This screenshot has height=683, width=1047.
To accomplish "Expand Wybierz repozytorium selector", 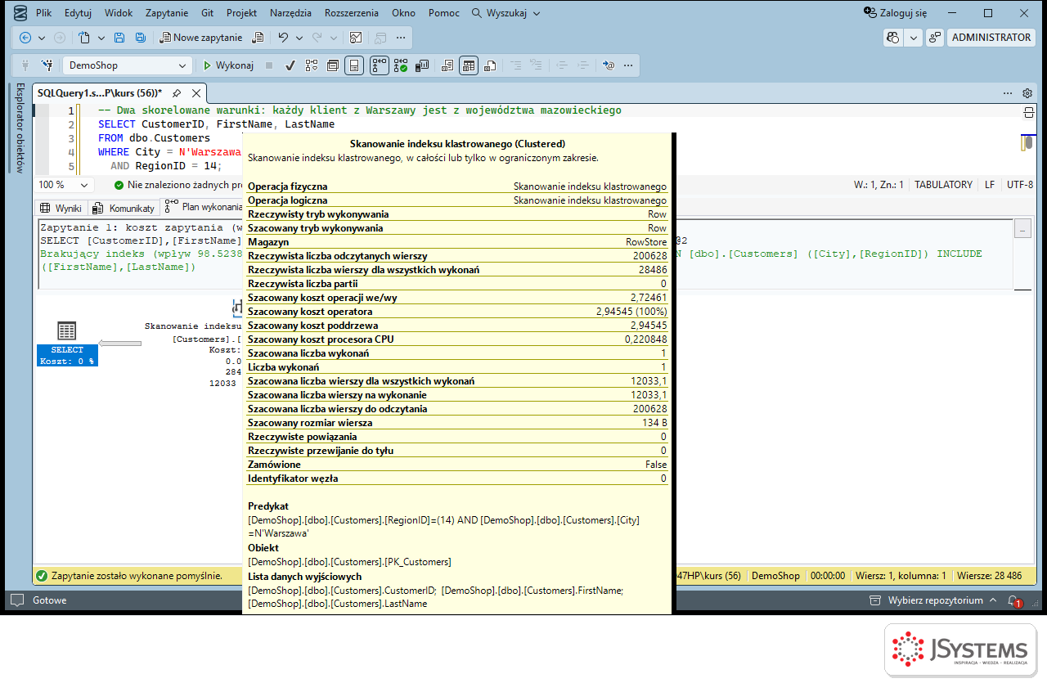I will (935, 600).
